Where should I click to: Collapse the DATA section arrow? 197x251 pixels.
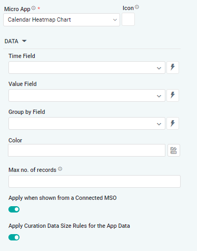[24, 41]
